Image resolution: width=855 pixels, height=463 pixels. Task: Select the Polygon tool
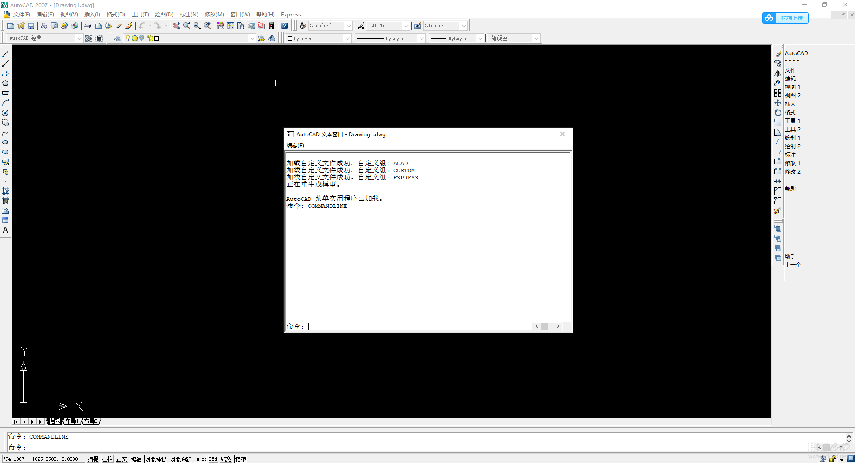(5, 83)
